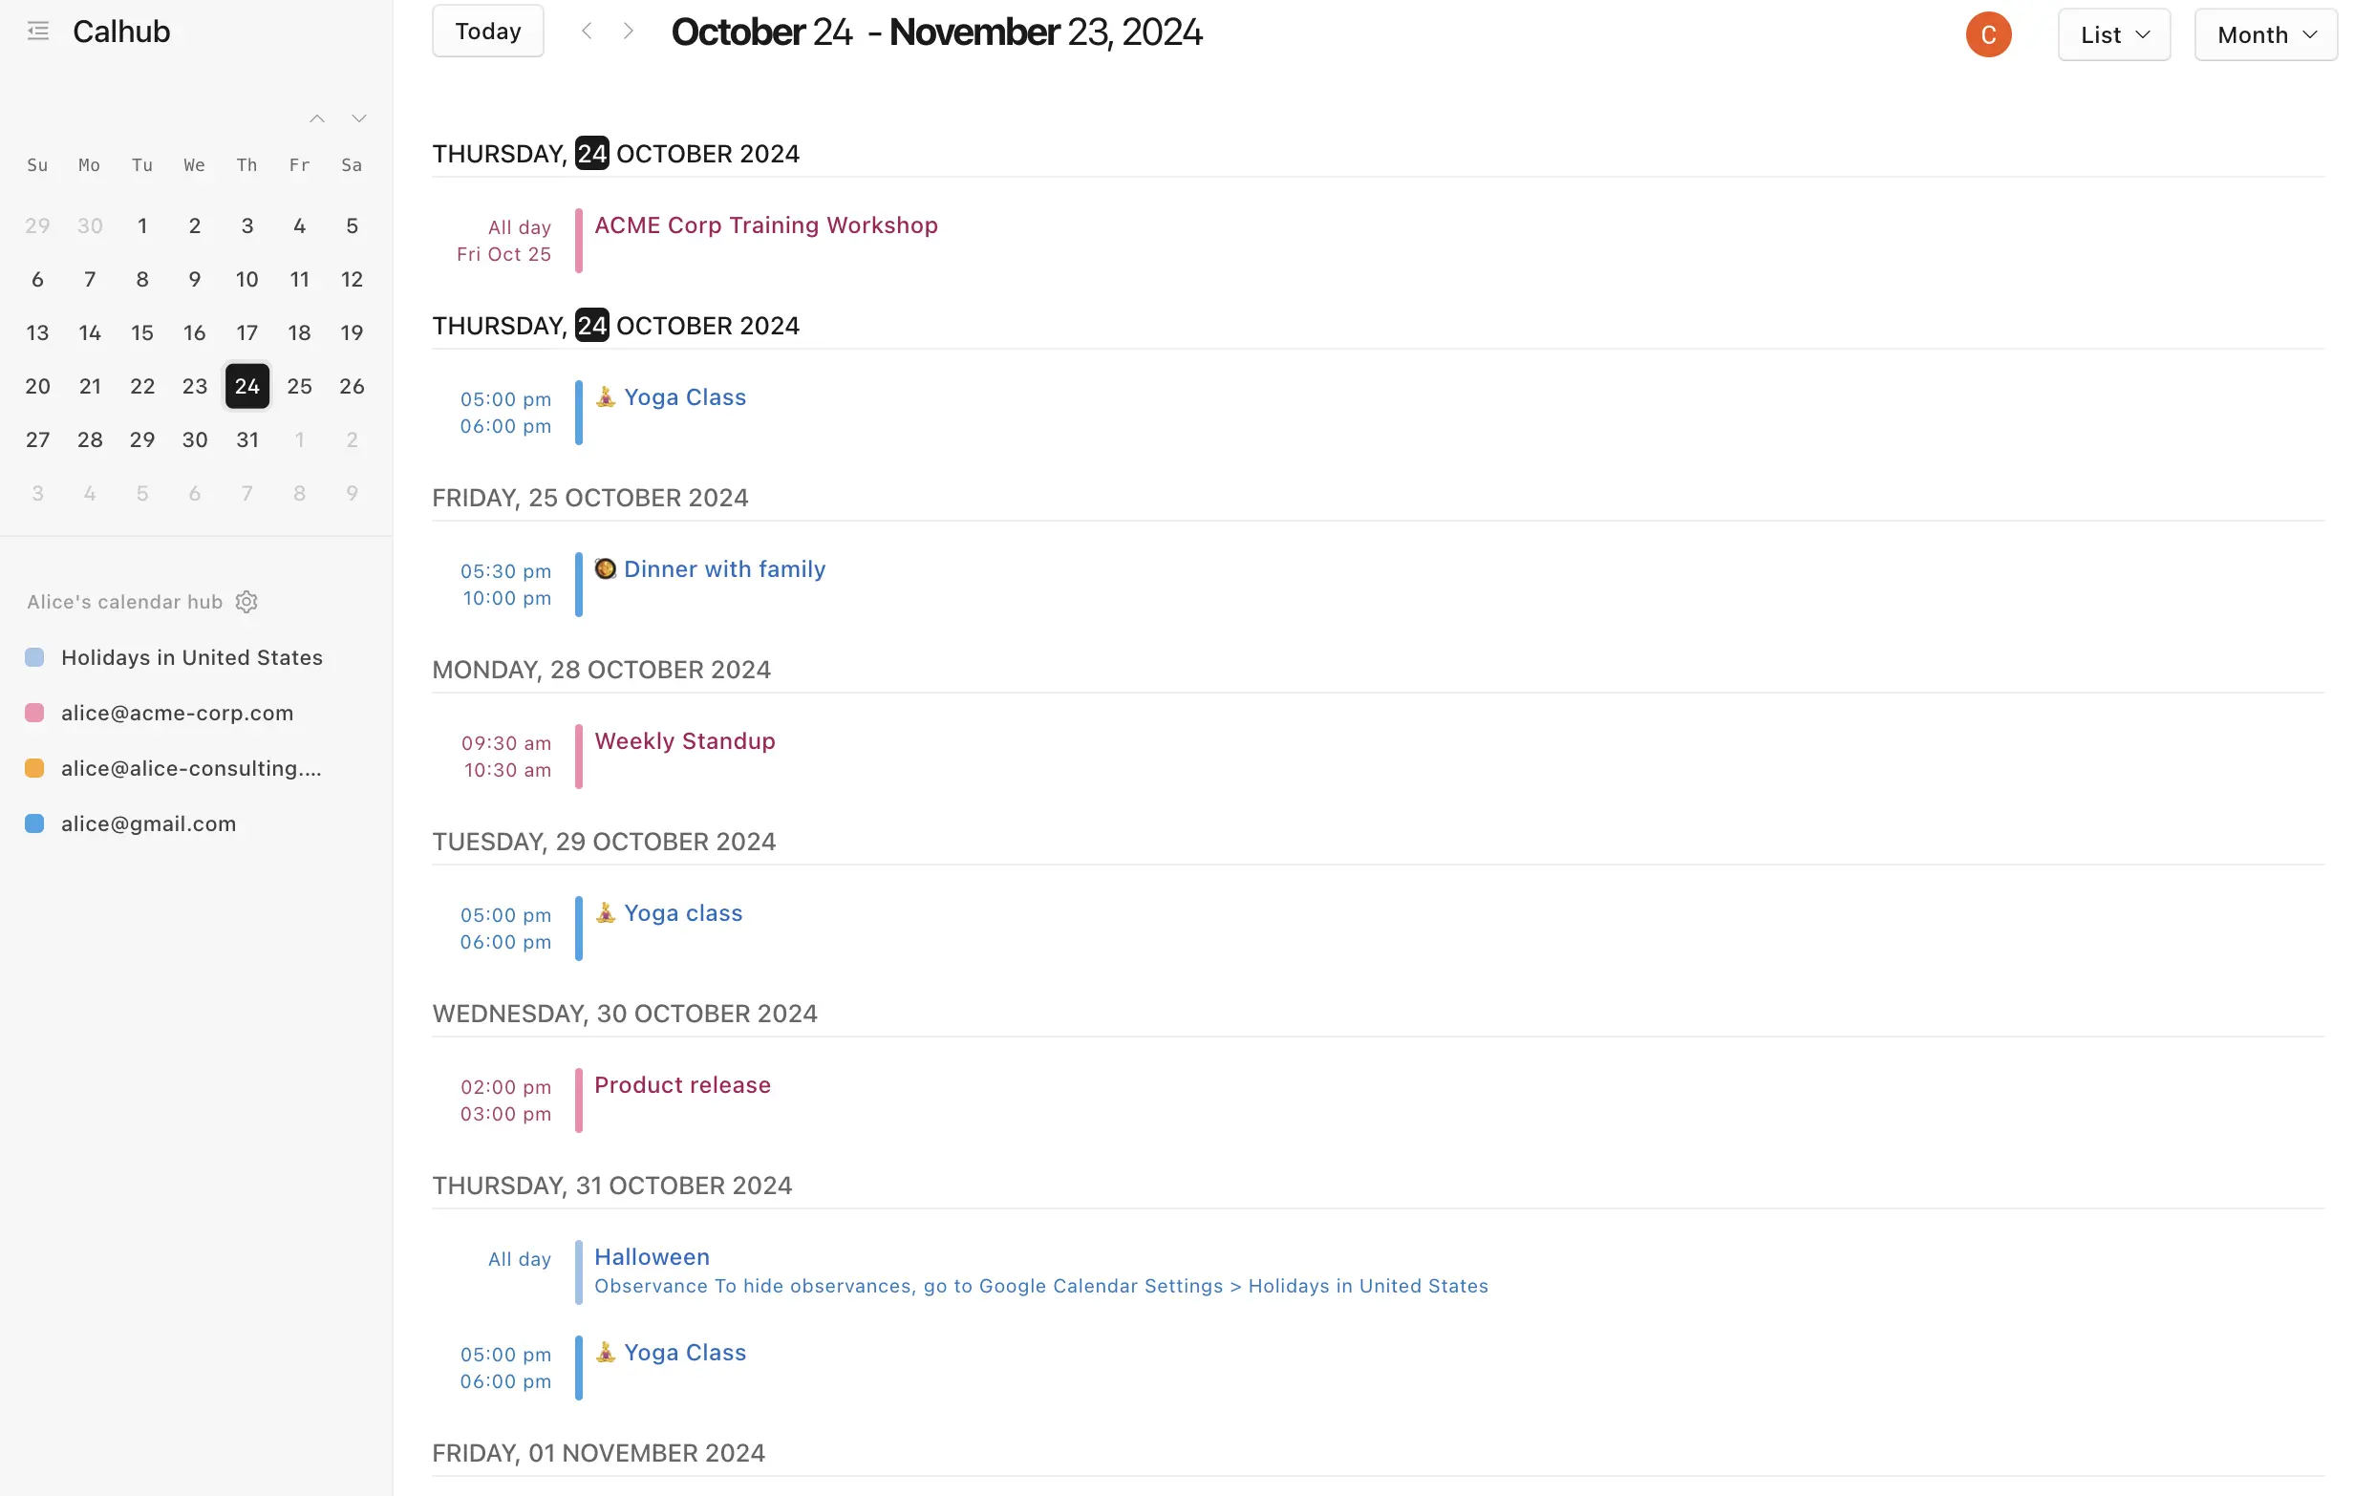Click the Today button
This screenshot has height=1496, width=2354.
coord(488,32)
